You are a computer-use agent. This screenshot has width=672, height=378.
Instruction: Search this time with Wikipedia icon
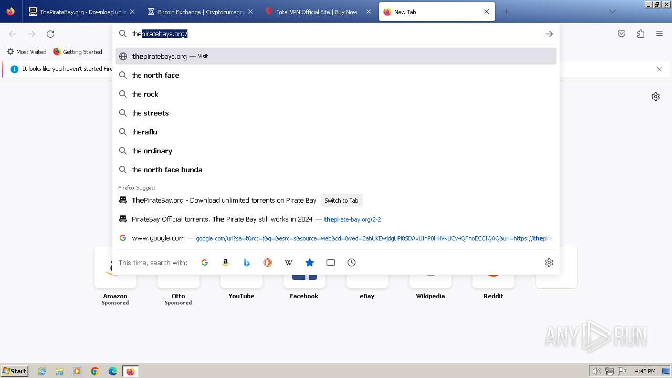(x=289, y=262)
